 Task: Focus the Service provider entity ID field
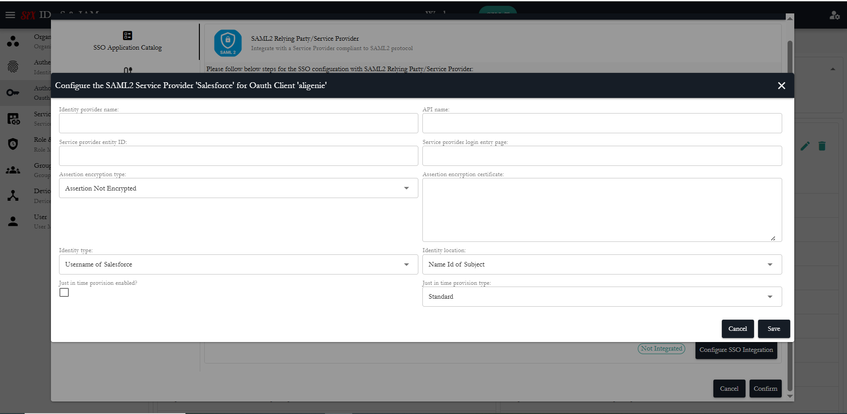tap(239, 156)
